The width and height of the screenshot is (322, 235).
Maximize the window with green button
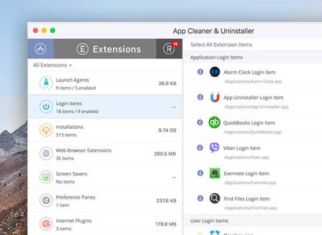tap(53, 31)
